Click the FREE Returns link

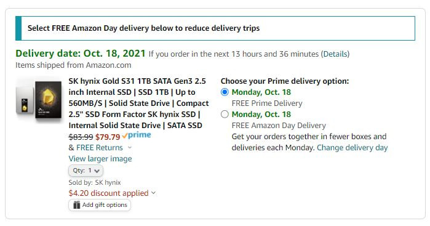point(99,148)
